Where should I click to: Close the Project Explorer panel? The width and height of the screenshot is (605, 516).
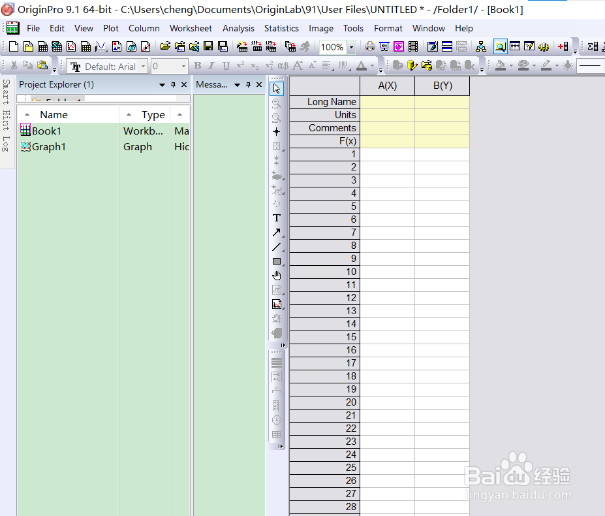tap(184, 85)
